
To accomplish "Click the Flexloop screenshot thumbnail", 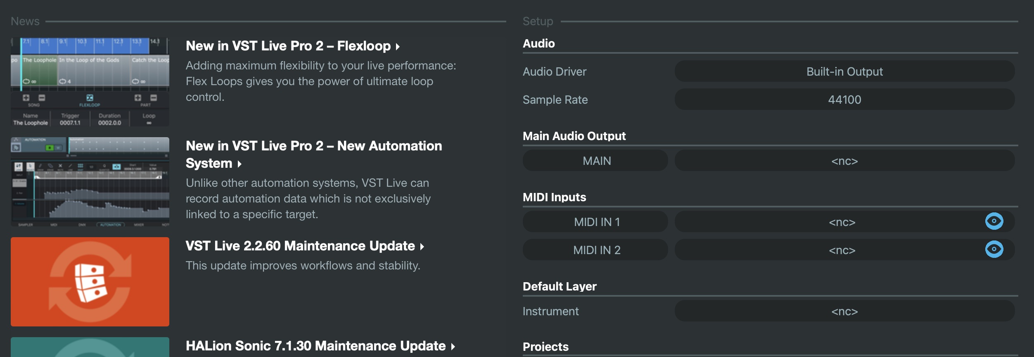I will point(90,82).
